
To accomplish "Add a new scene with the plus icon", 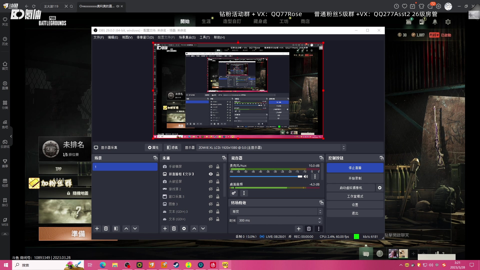I will tap(97, 228).
